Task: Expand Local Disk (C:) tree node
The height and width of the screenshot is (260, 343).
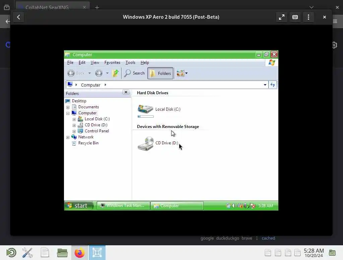Action: [x=74, y=119]
